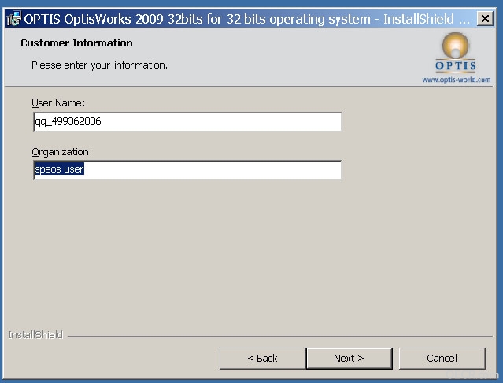Image resolution: width=503 pixels, height=383 pixels.
Task: Focus the Organization input field
Action: 187,170
